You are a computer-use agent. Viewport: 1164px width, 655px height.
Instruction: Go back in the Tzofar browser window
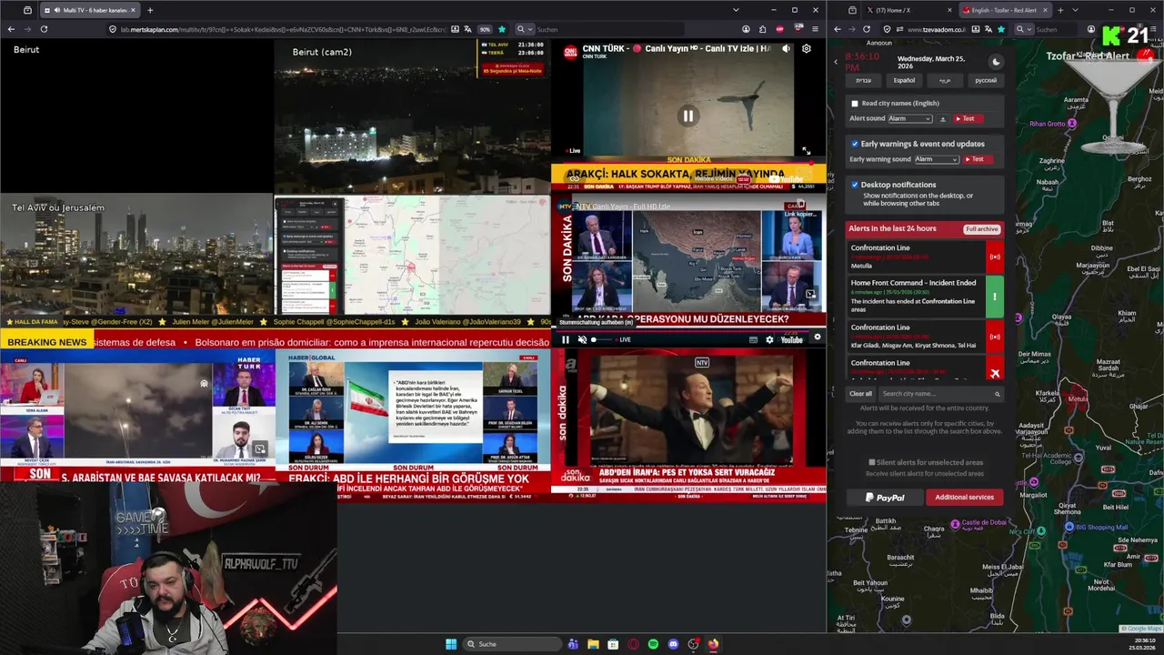click(838, 29)
